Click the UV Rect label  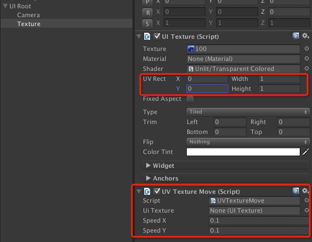154,79
